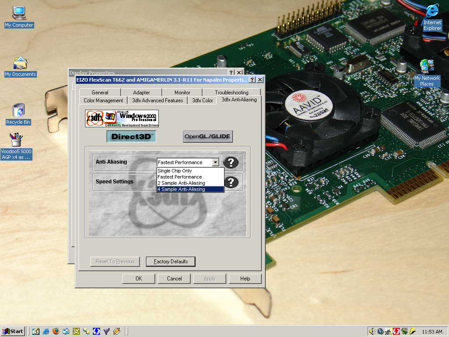Screen dimensions: 449x337
Task: Switch to the 3dfx Advanced Features tab
Action: coord(157,100)
